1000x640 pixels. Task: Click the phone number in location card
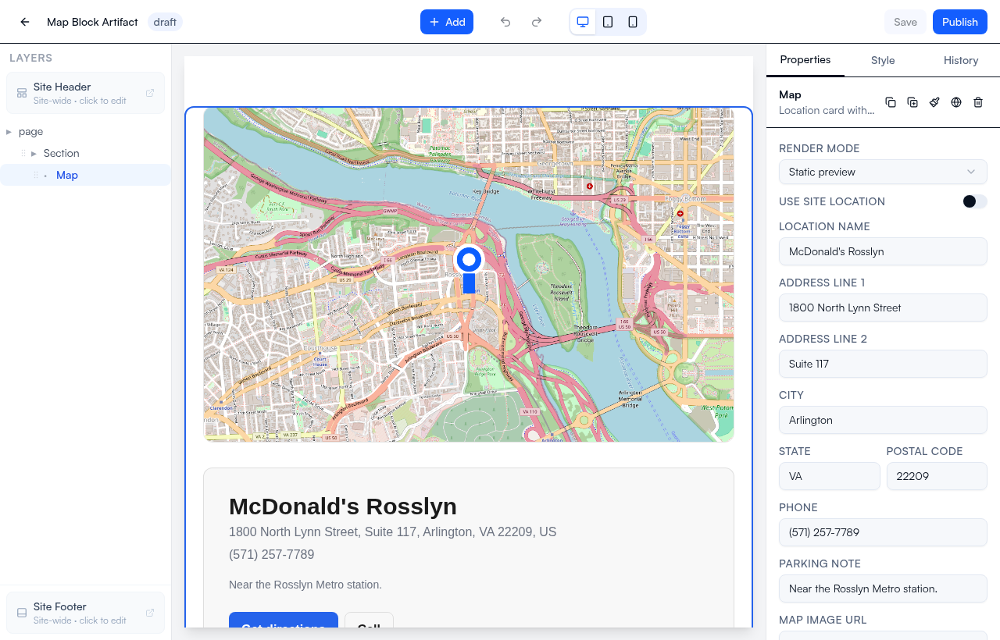point(271,554)
